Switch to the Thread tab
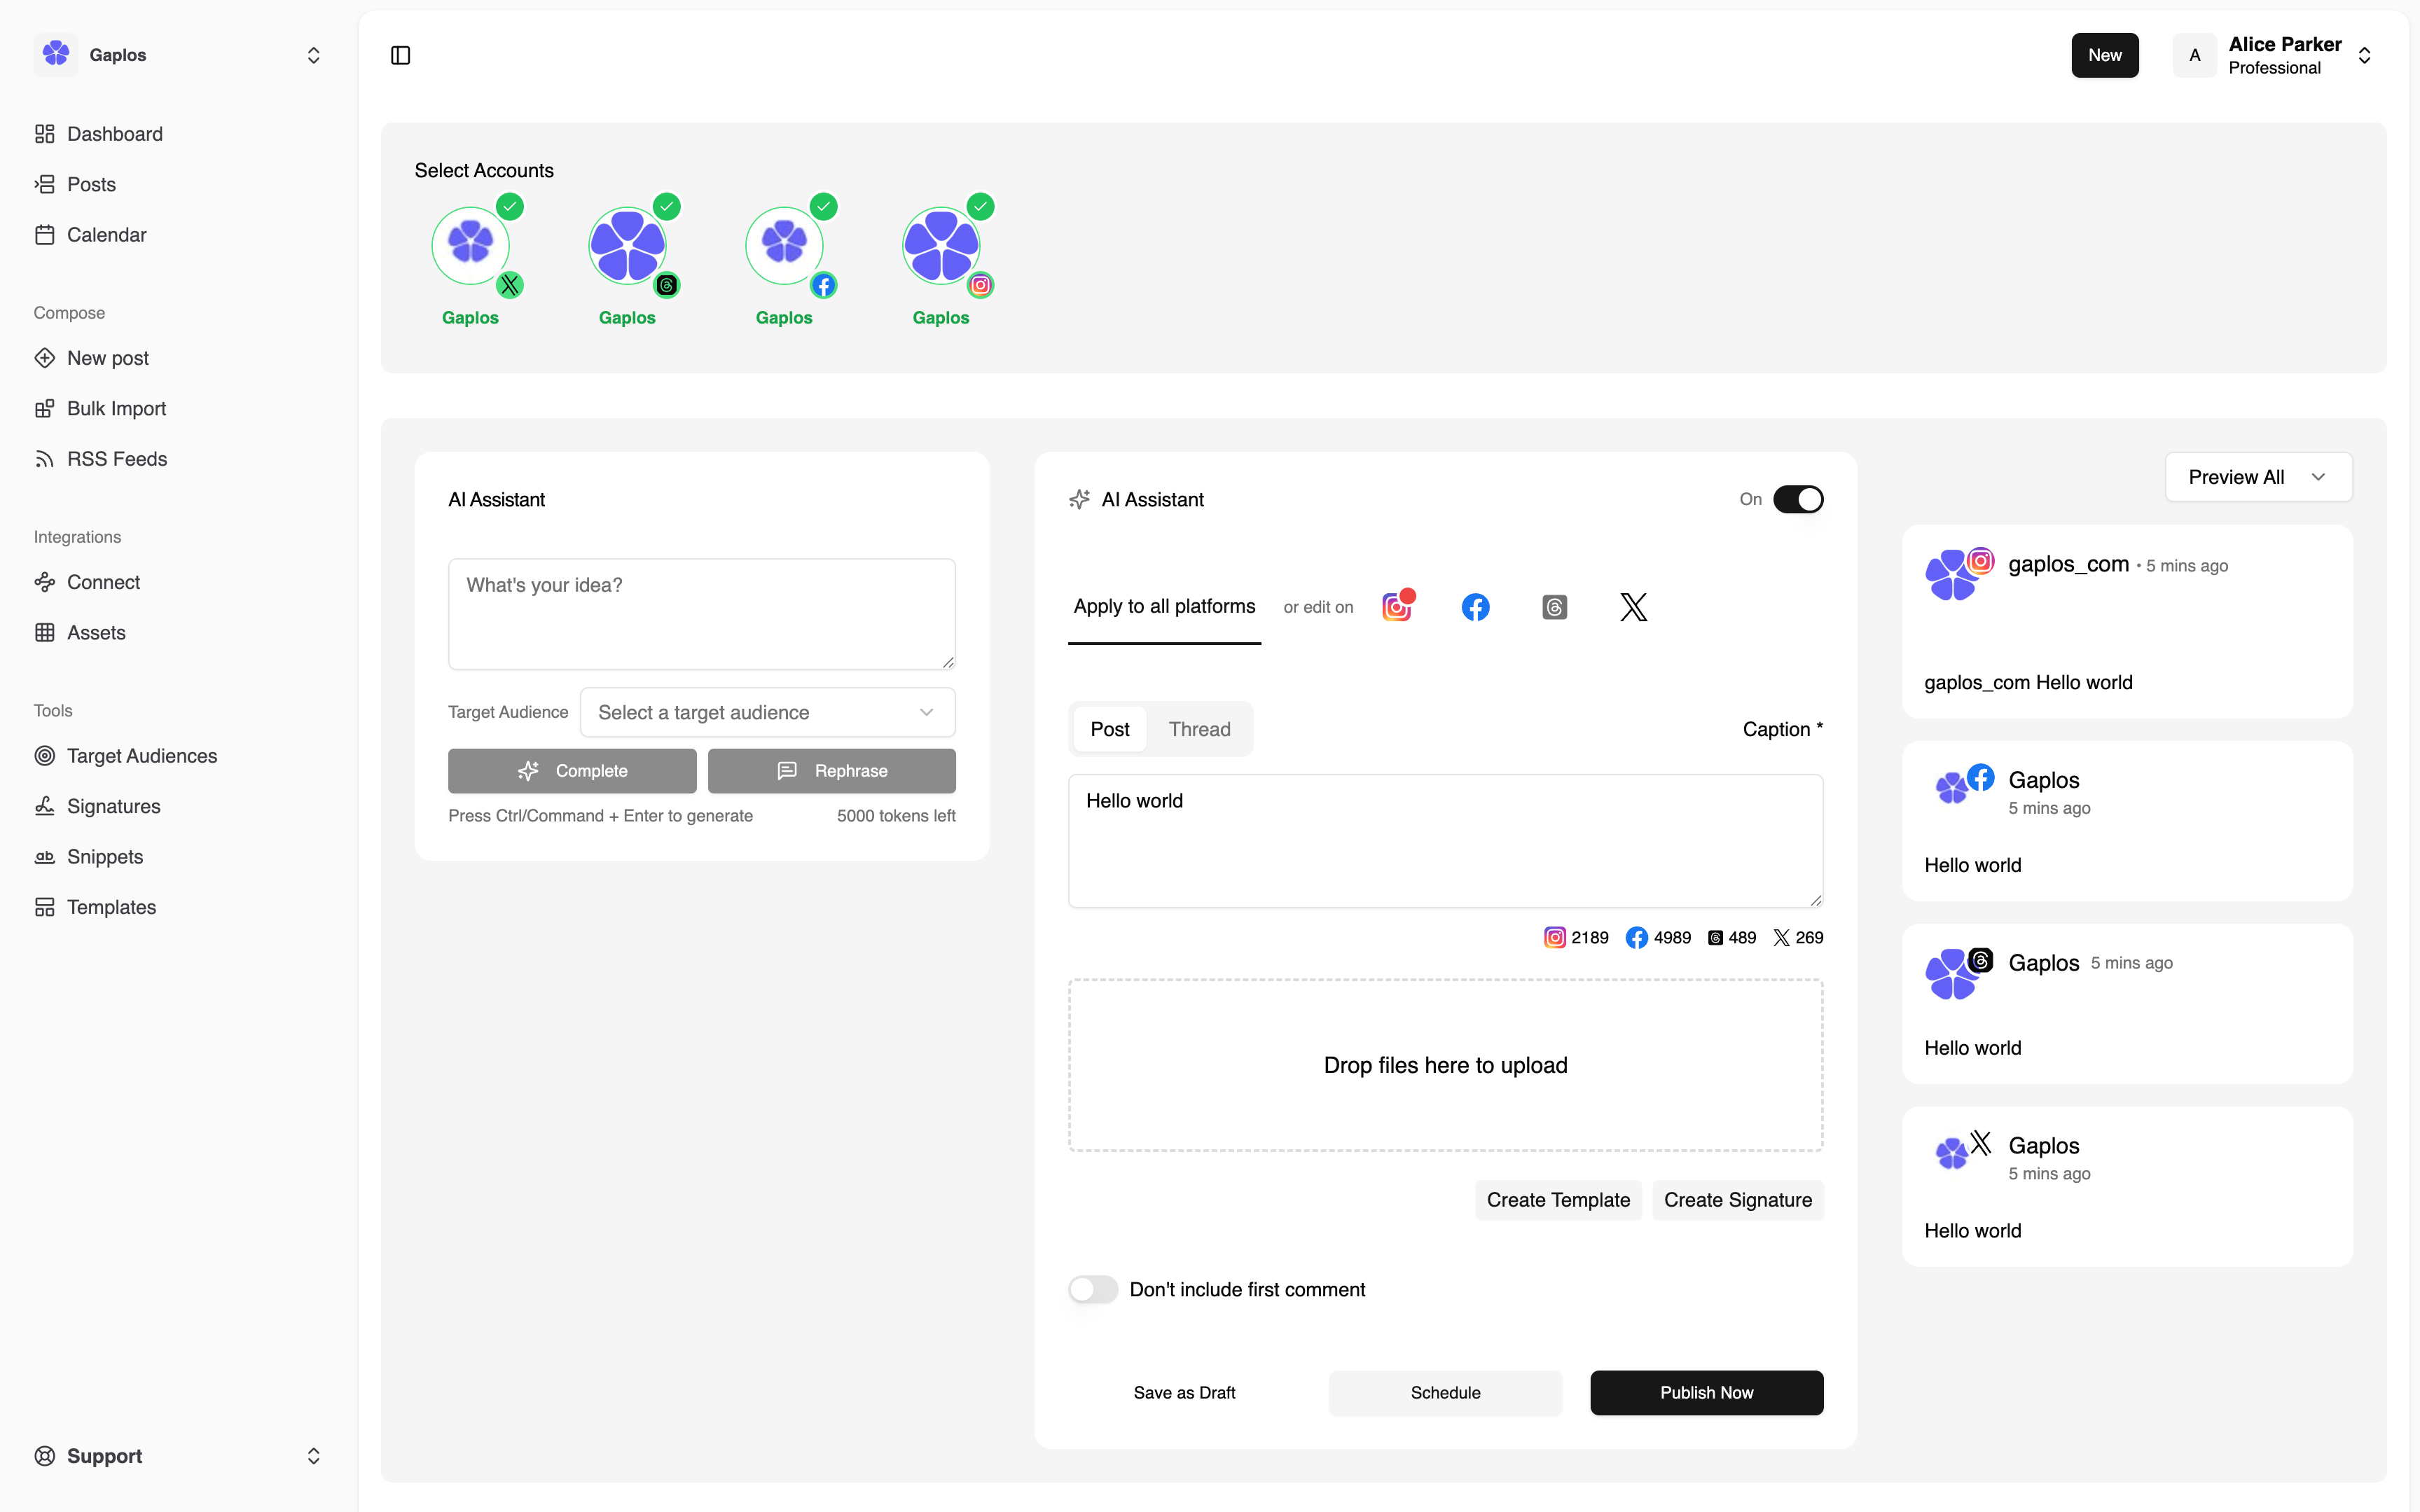The image size is (2420, 1512). tap(1199, 729)
